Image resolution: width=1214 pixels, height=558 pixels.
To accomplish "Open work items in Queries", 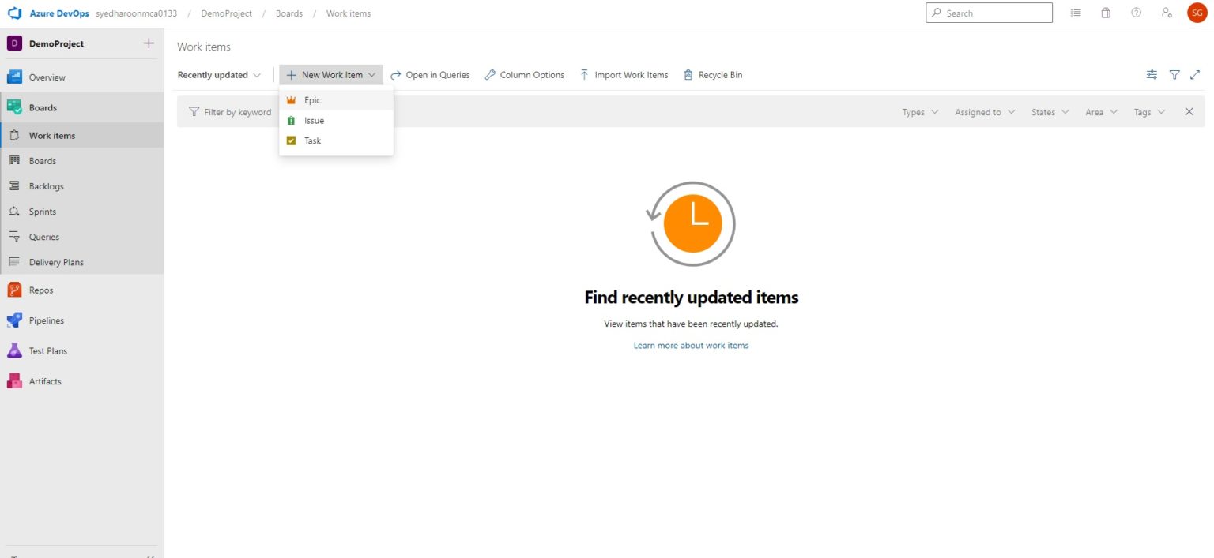I will click(x=430, y=74).
